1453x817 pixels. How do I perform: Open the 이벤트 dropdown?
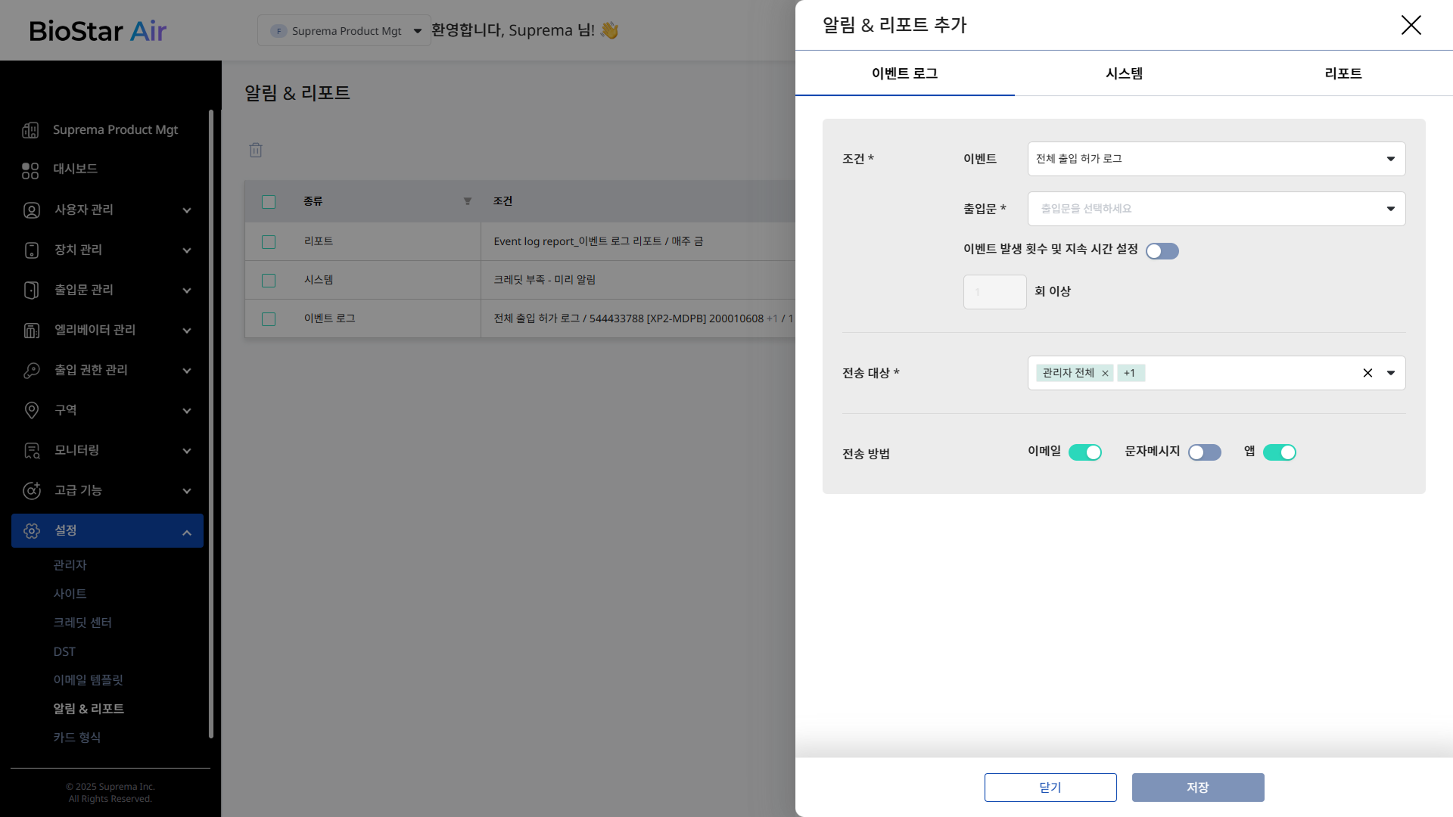click(1215, 159)
